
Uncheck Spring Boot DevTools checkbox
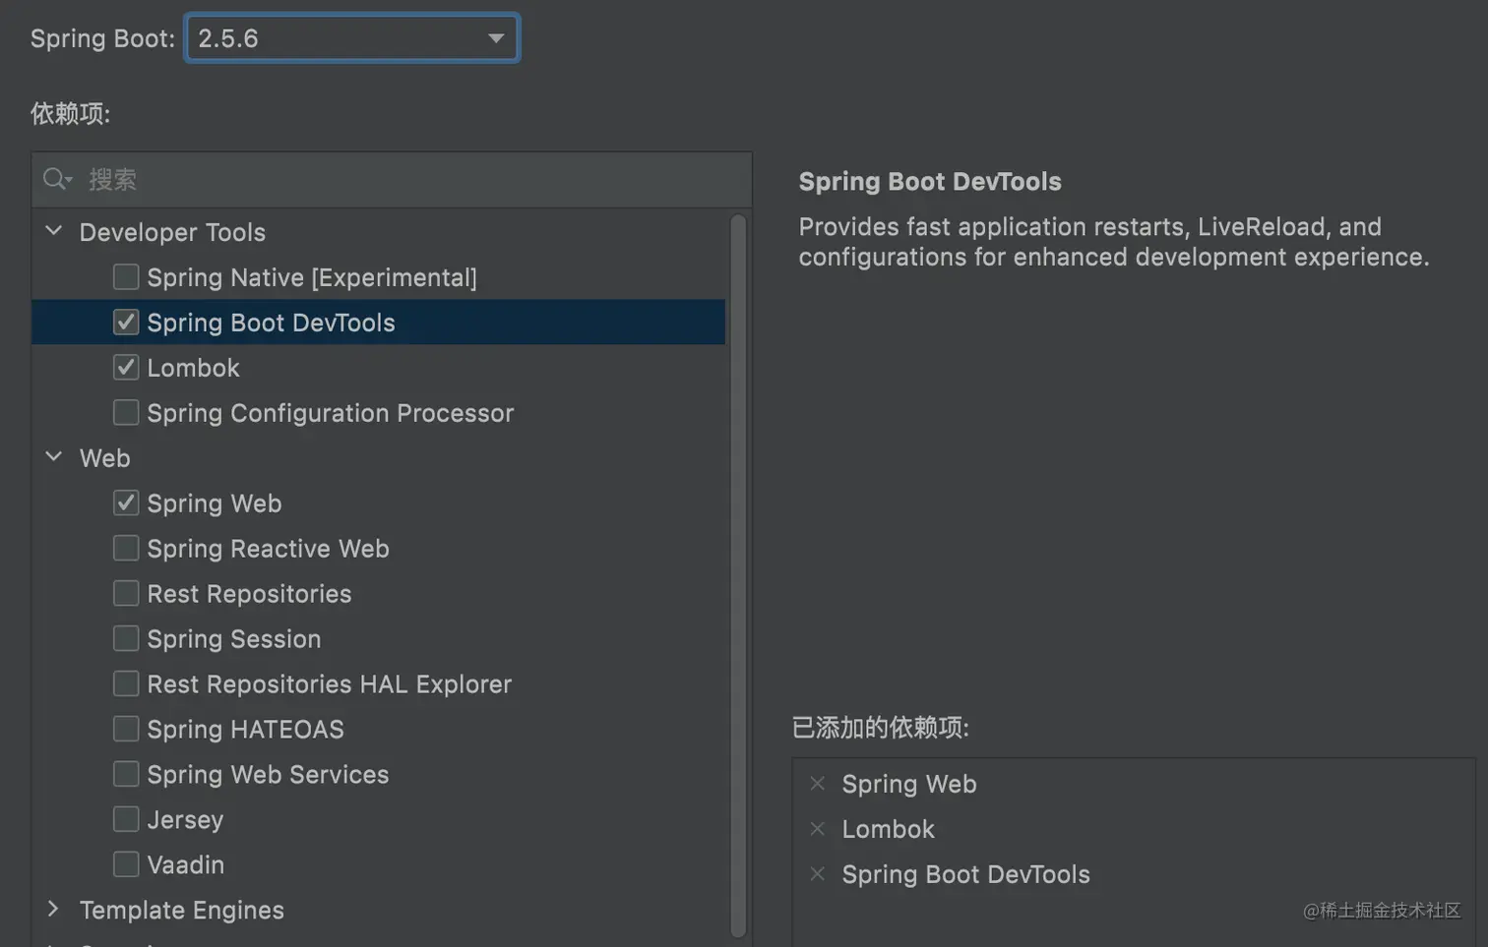tap(126, 323)
